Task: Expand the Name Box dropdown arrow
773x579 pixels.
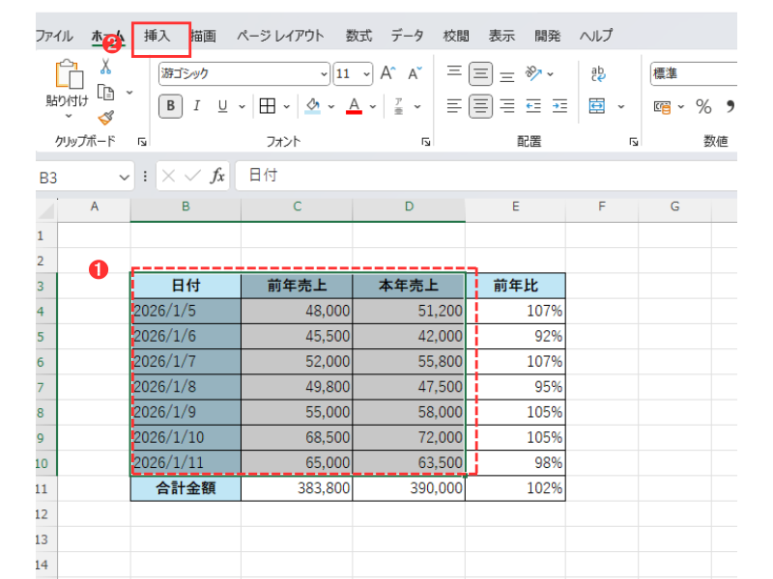Action: point(124,177)
